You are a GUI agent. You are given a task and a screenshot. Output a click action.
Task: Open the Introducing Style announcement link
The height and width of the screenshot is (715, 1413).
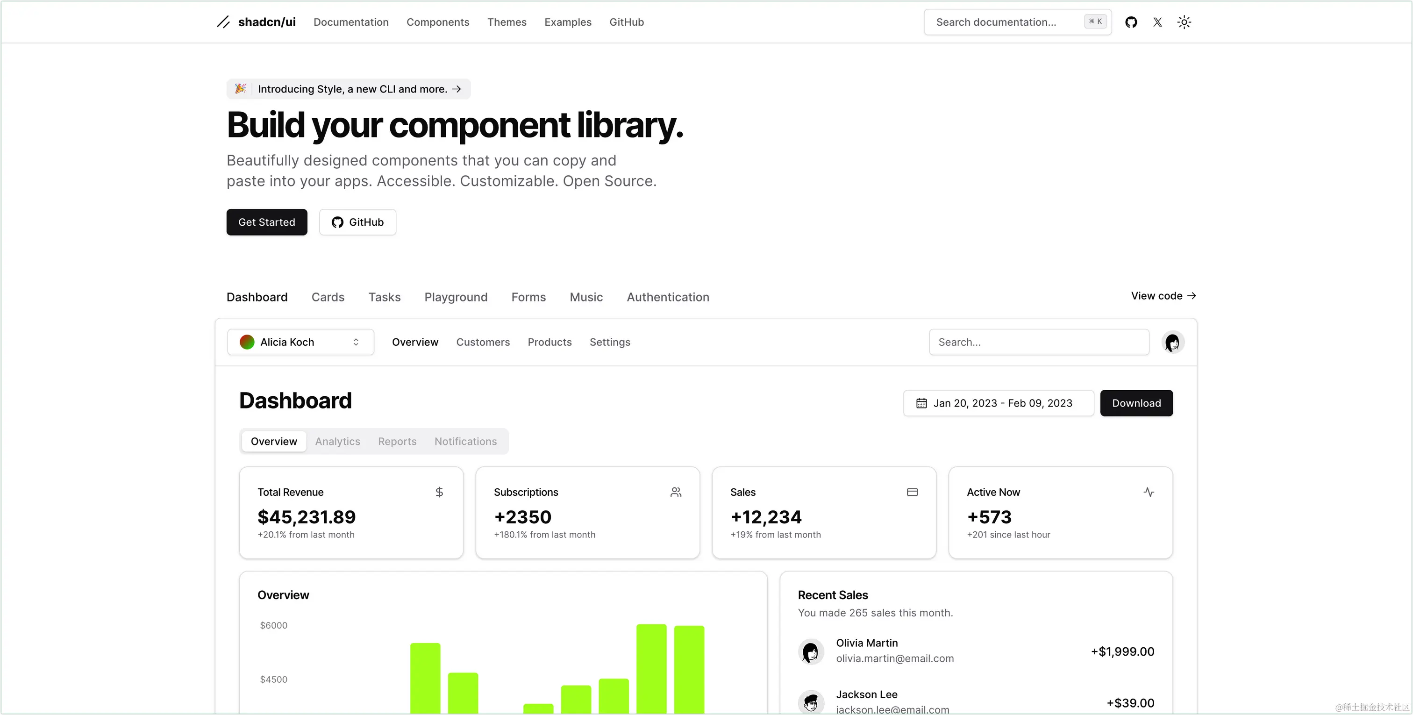point(349,89)
